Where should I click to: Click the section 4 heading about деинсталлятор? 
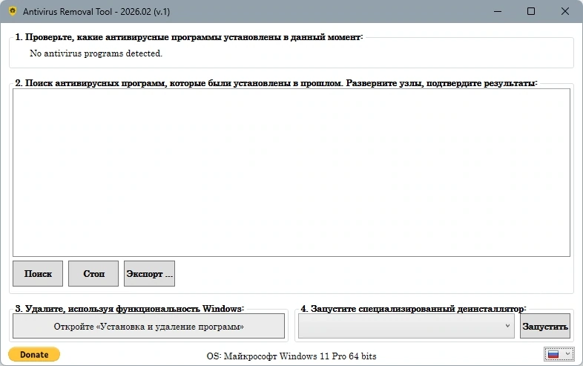click(x=413, y=309)
